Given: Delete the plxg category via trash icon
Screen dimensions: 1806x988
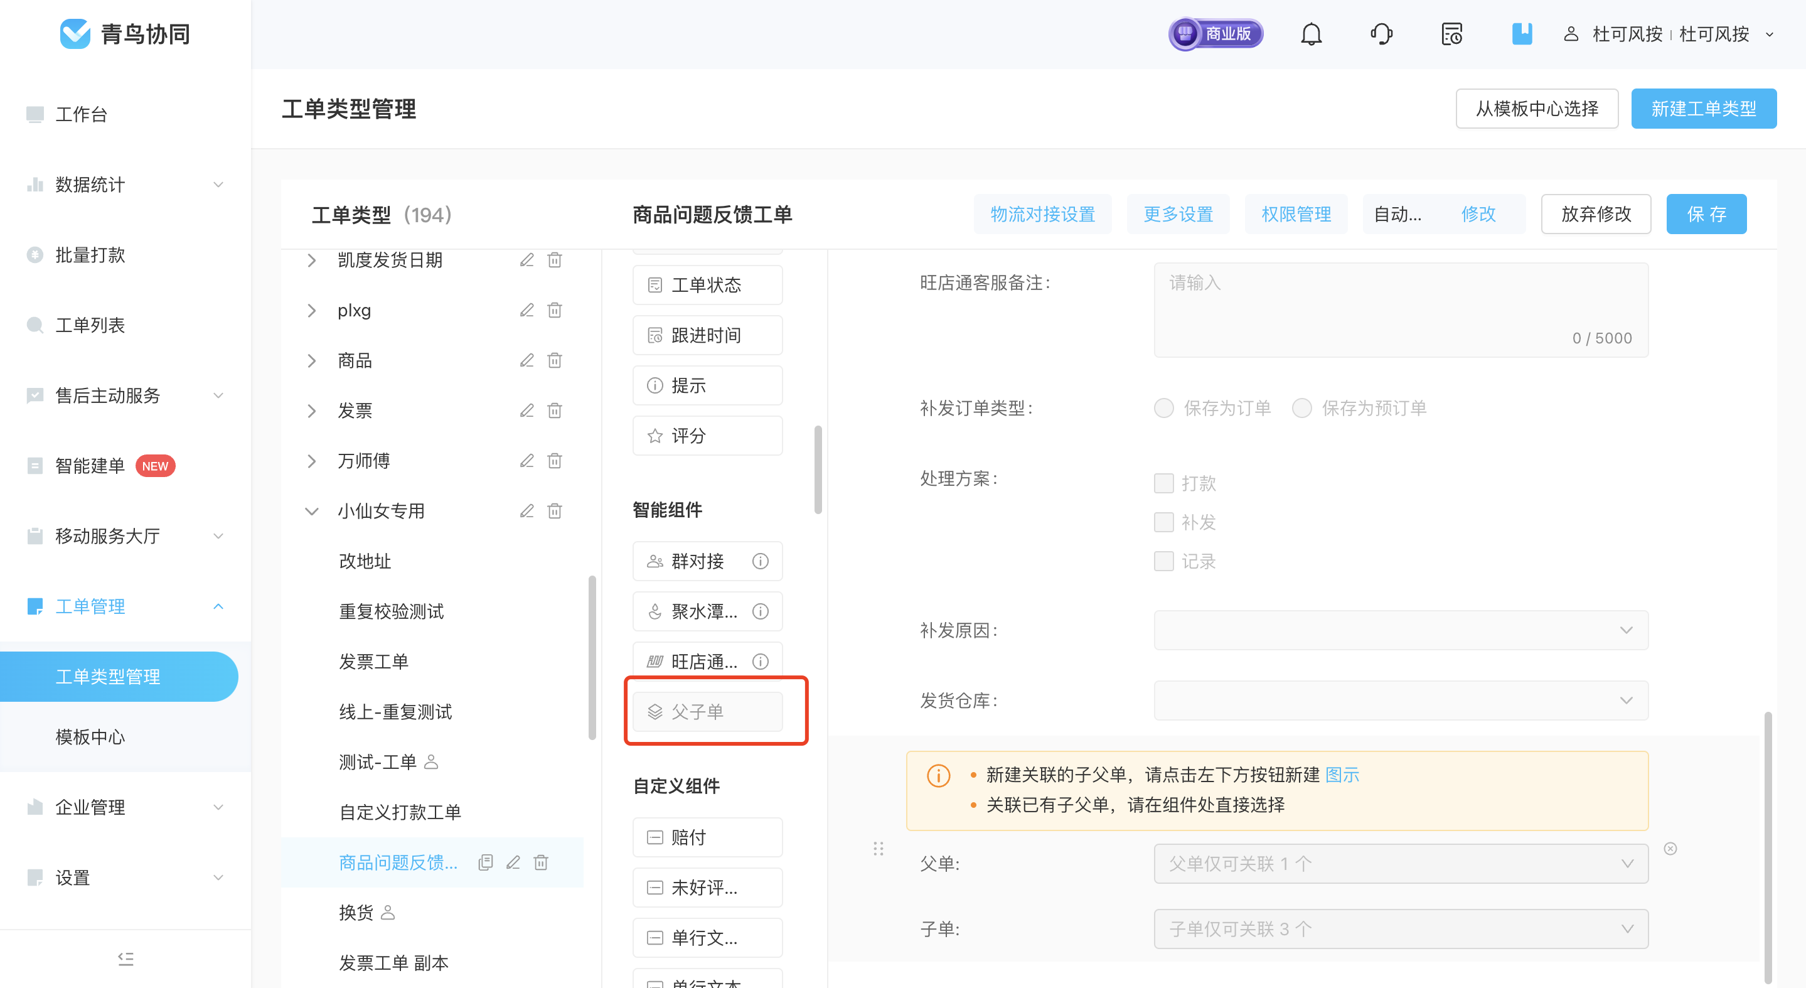Looking at the screenshot, I should pos(555,310).
